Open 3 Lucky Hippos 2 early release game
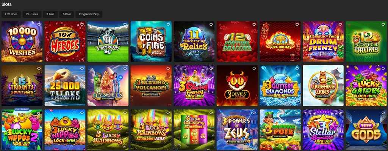 tap(22, 130)
